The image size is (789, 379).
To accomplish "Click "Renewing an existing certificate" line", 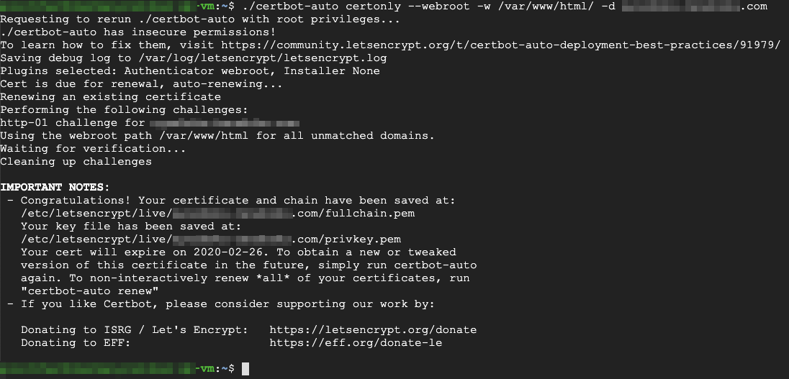I will [110, 96].
